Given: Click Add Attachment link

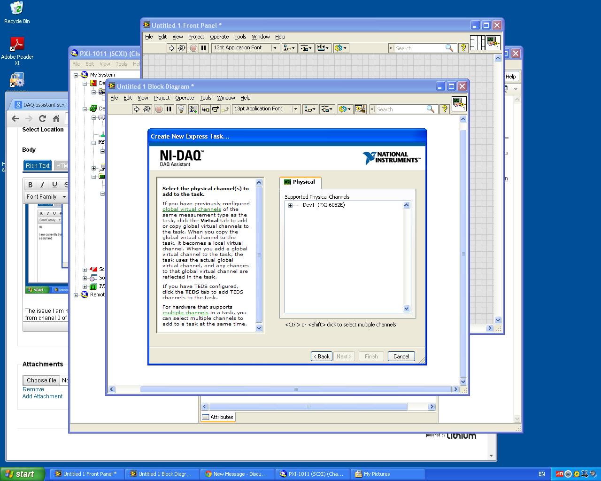Looking at the screenshot, I should (42, 396).
